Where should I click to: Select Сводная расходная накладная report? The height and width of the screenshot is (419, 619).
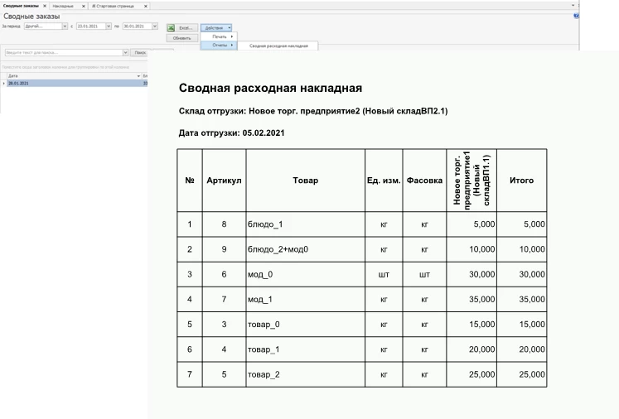[278, 46]
